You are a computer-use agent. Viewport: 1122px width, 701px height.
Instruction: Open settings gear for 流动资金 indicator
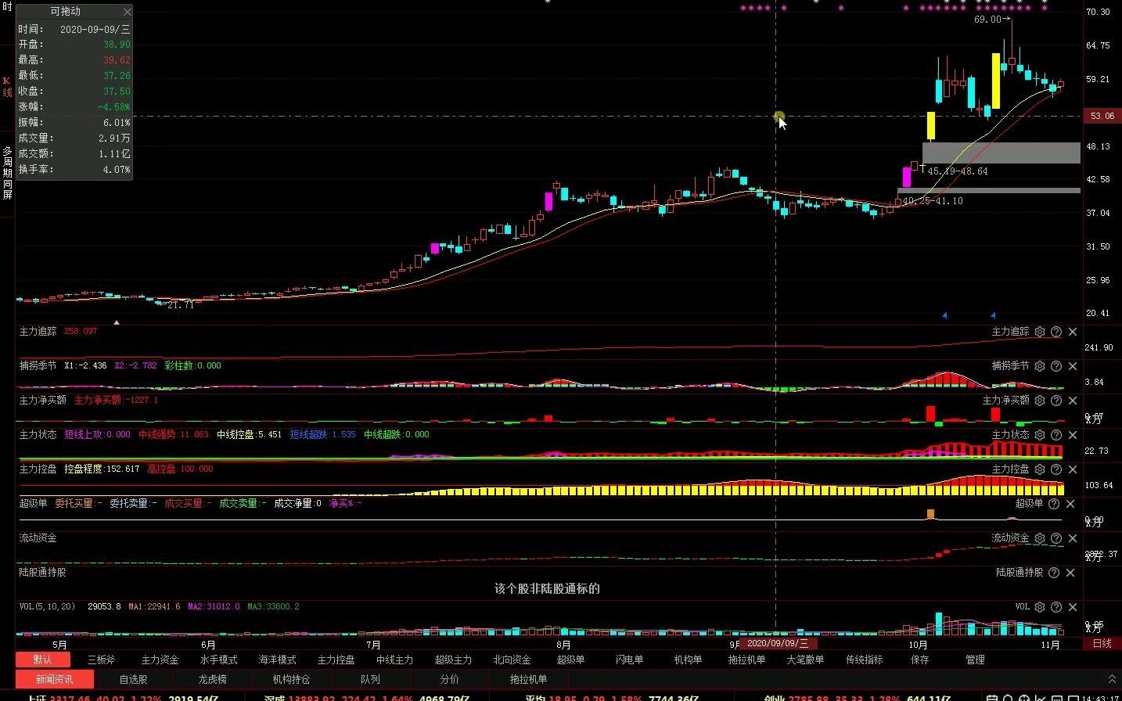(1040, 538)
